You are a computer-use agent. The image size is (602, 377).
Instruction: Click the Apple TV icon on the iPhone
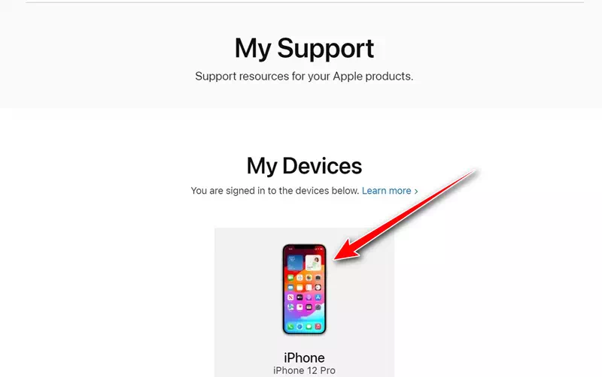(299, 297)
